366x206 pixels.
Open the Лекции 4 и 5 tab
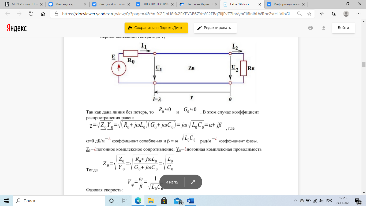[x=111, y=4]
